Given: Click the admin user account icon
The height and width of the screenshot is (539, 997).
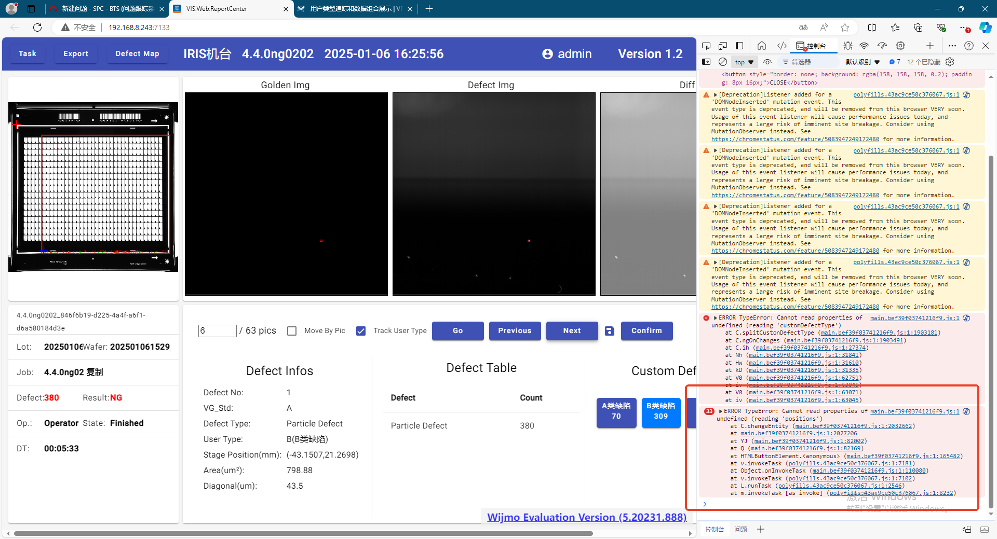Looking at the screenshot, I should point(547,54).
